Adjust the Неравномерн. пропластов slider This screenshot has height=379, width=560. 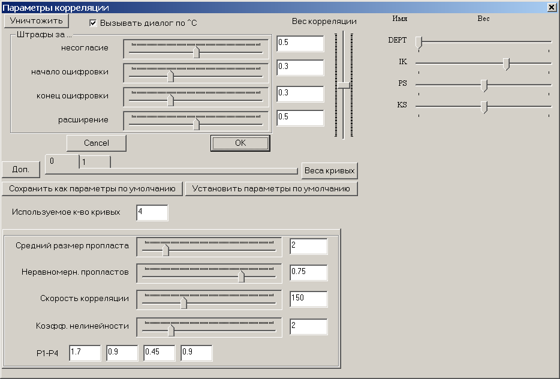tap(209, 273)
